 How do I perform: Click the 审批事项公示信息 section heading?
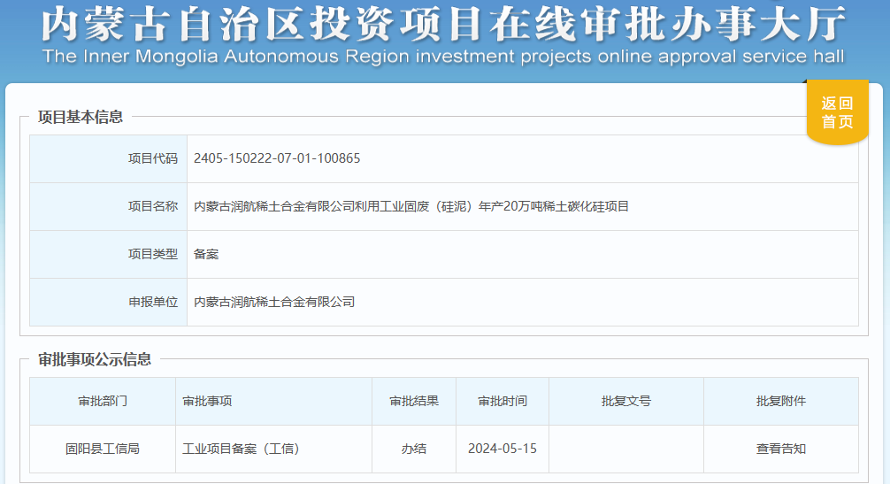click(95, 359)
